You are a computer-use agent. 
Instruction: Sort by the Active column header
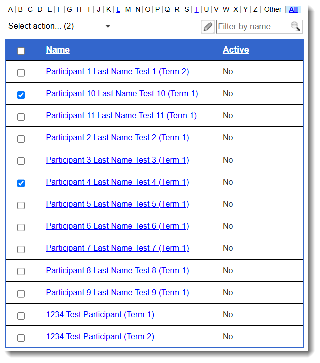click(236, 50)
